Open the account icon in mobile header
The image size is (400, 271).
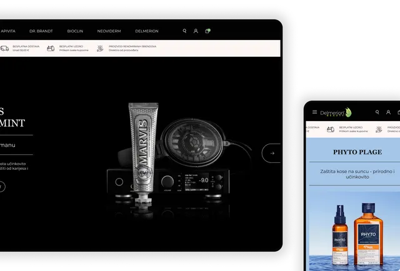[388, 112]
